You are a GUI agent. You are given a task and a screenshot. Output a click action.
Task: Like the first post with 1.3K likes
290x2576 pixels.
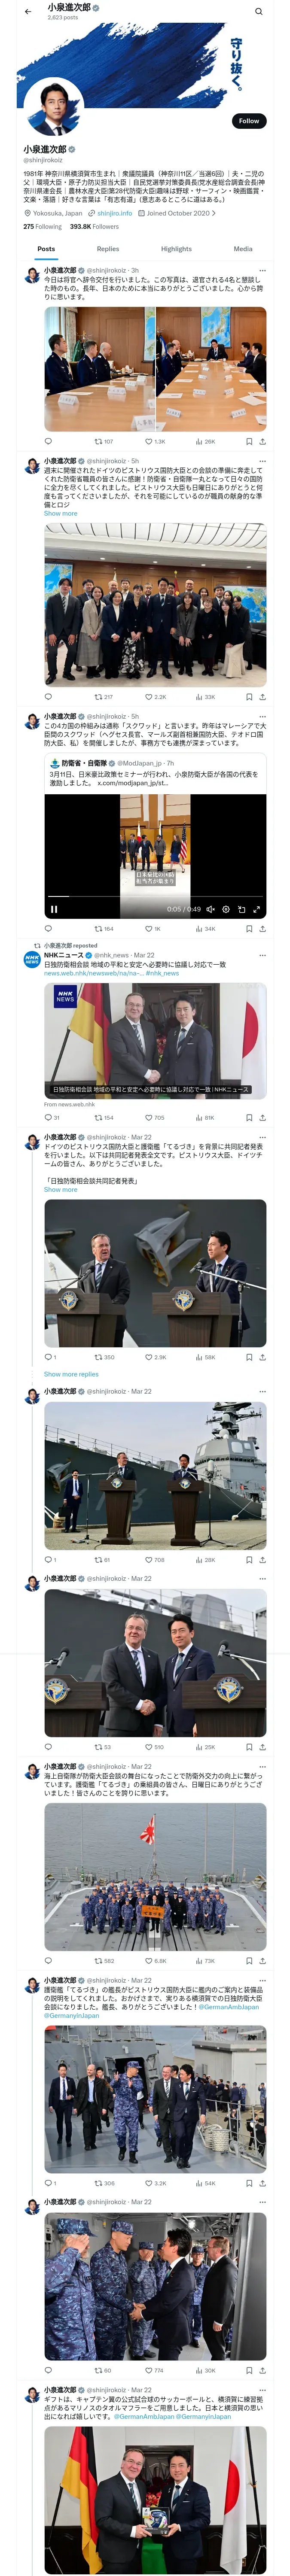[x=155, y=441]
